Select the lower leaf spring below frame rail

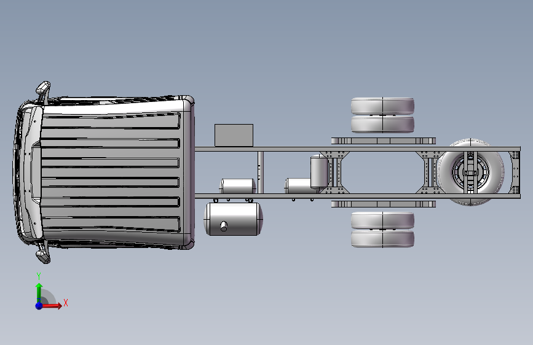384,204
